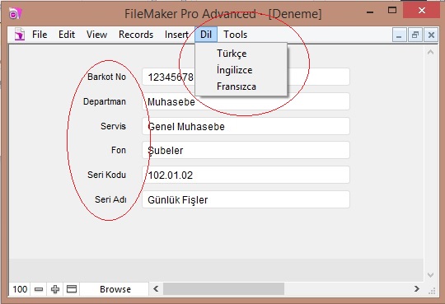Minimize the FileMaker Pro Advanced window
The image size is (445, 304).
tap(370, 12)
